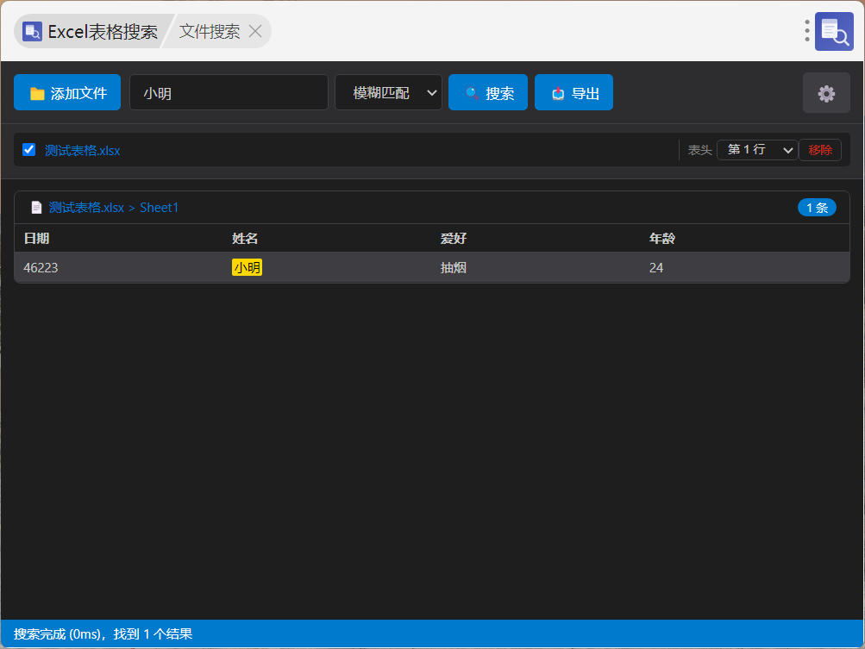
Task: Open the 模糊匹配 match mode dropdown
Action: point(388,92)
